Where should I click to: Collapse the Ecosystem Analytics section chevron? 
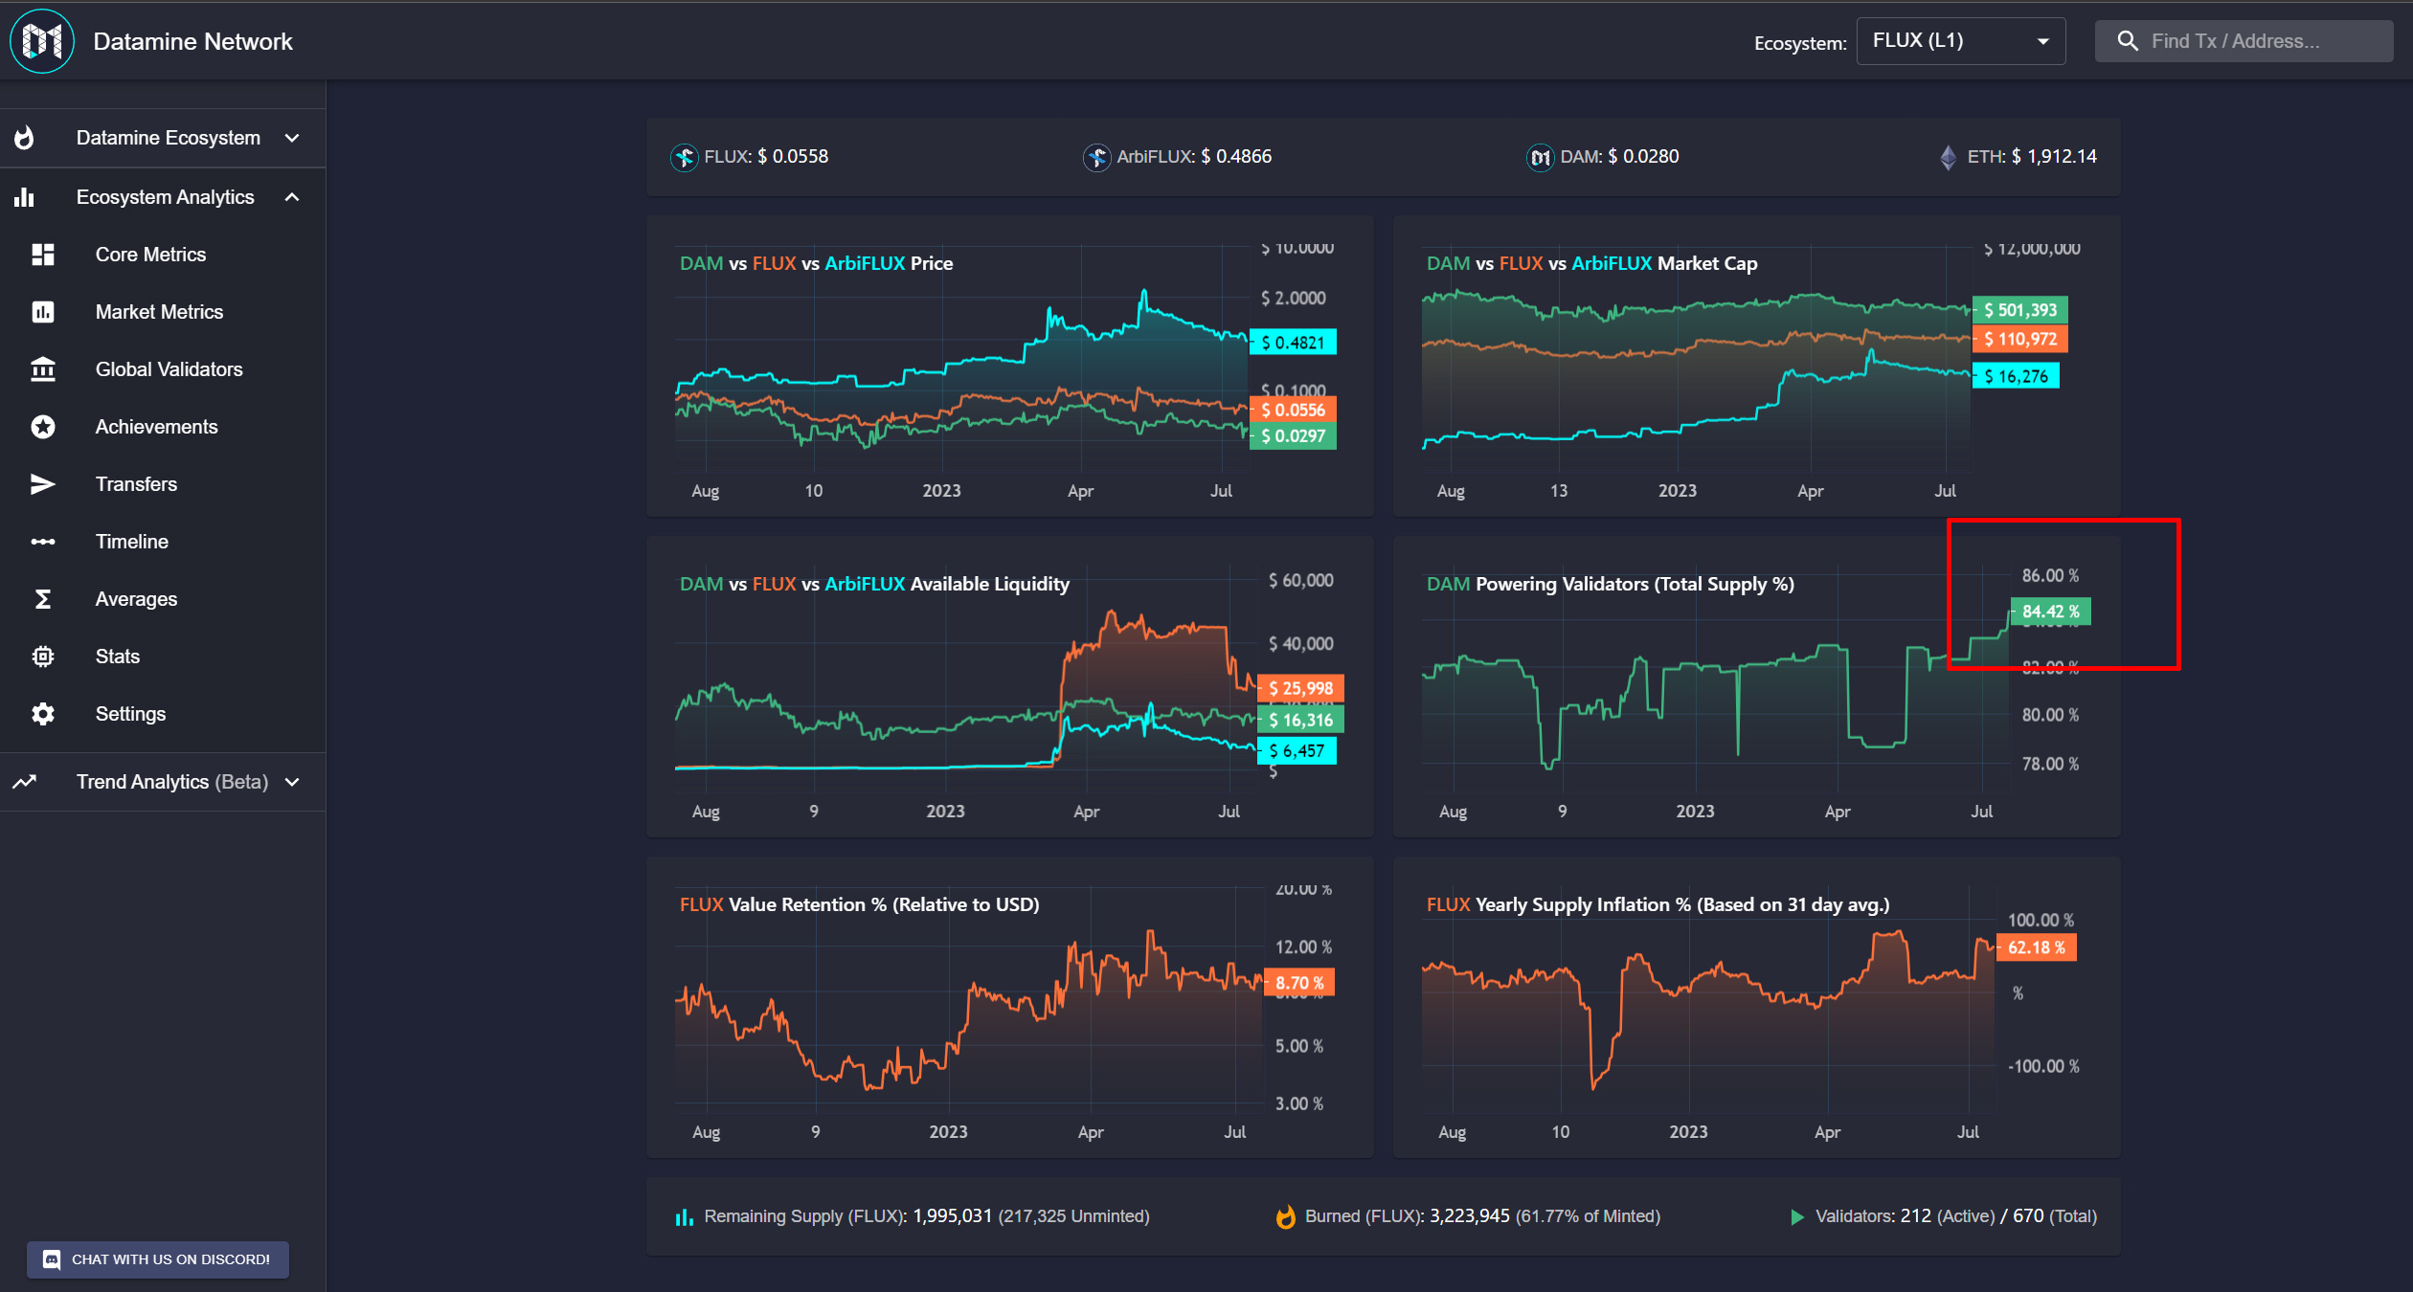(x=292, y=197)
